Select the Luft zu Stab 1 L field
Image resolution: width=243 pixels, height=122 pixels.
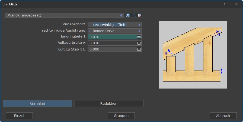coord(112,49)
